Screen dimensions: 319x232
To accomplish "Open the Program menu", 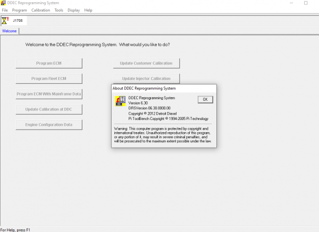I will pyautogui.click(x=19, y=10).
